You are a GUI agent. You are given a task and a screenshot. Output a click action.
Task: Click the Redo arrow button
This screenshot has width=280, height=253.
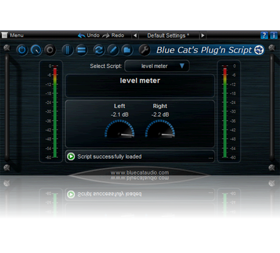(113, 35)
